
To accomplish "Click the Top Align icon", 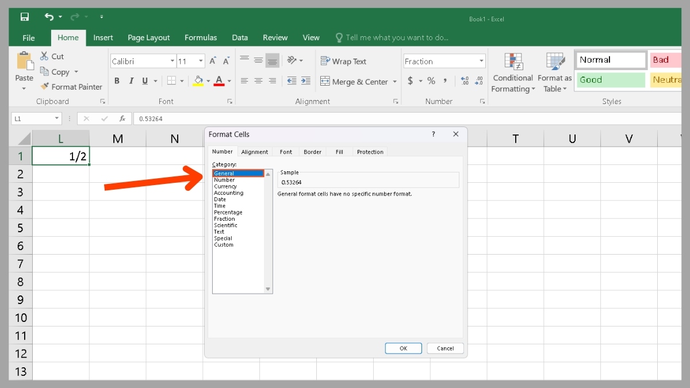I will [244, 60].
